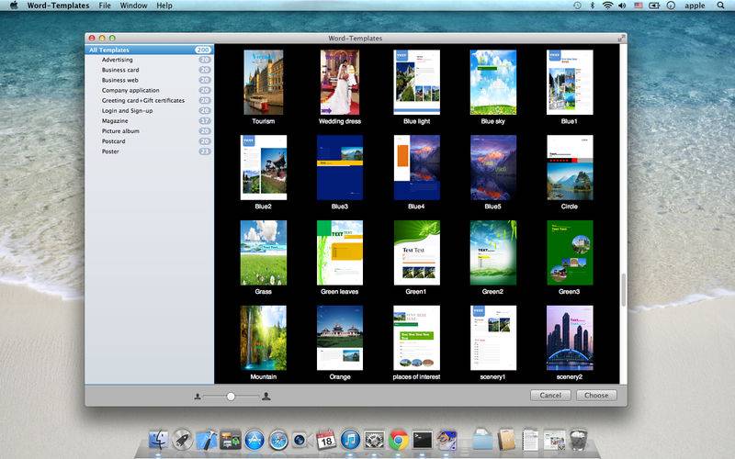Image resolution: width=735 pixels, height=459 pixels.
Task: Click the Cancel button
Action: click(550, 396)
